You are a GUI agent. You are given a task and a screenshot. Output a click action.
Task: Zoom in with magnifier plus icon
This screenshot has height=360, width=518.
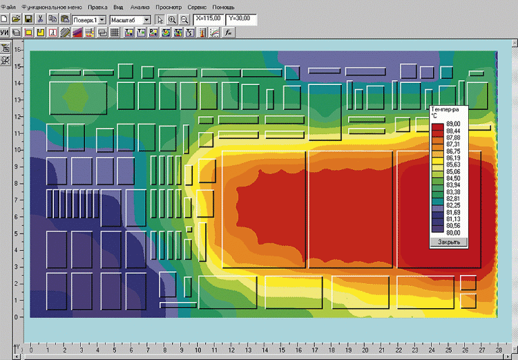coord(172,20)
